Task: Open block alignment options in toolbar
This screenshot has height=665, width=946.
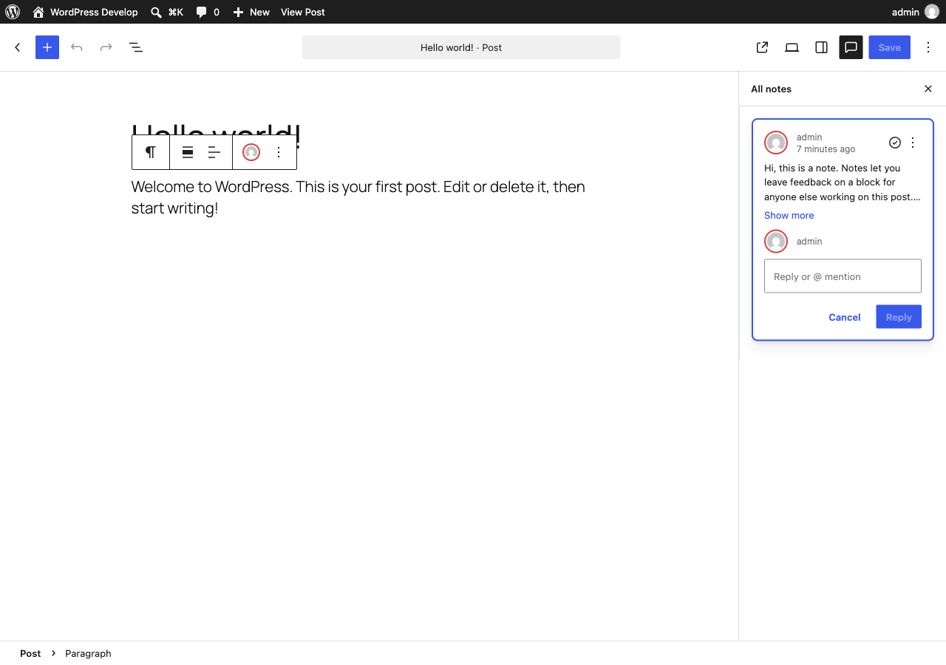Action: coord(188,152)
